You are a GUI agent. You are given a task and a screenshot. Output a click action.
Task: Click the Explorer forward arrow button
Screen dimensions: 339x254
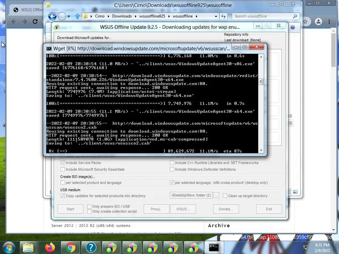coord(62,16)
